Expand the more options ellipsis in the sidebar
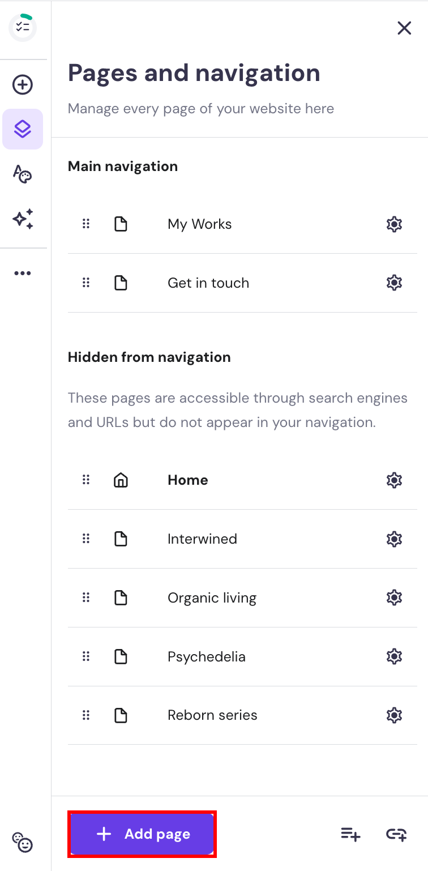 coord(22,273)
